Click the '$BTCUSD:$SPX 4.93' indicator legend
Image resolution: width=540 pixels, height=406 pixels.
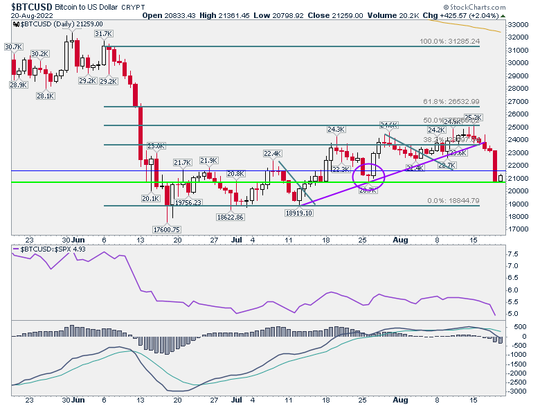click(53, 249)
